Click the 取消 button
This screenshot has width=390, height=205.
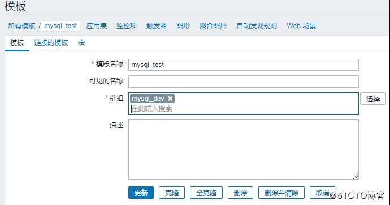pyautogui.click(x=322, y=193)
